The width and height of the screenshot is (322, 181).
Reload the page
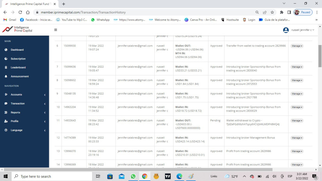[x=20, y=12]
